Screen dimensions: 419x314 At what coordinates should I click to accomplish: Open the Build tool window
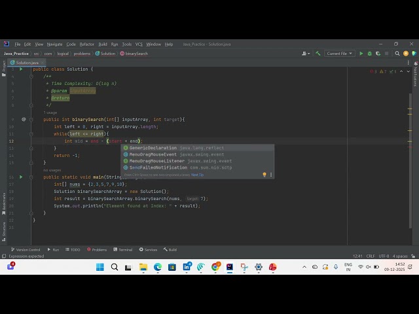(170, 250)
